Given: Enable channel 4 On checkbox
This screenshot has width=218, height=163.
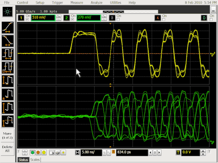Looking at the screenshot, I should [x=163, y=20].
